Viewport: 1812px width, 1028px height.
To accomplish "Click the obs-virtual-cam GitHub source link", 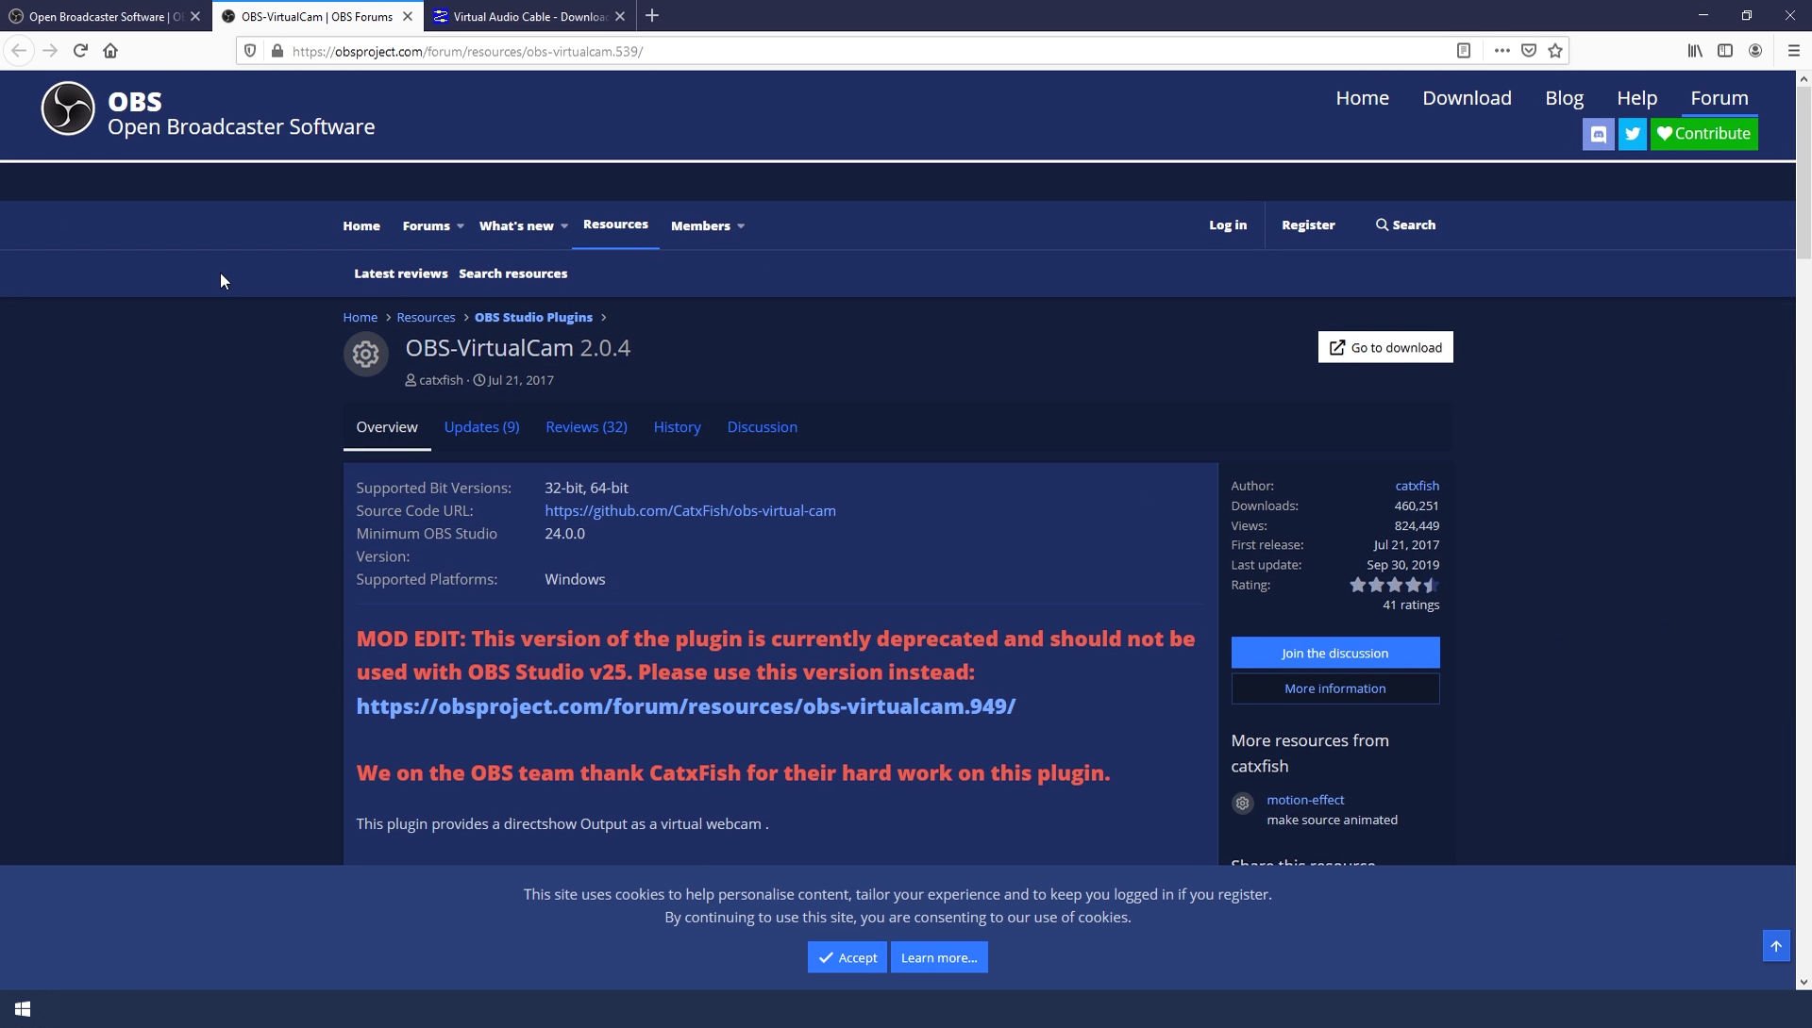I will (x=690, y=509).
